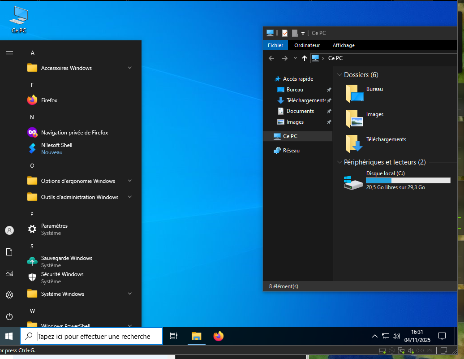The image size is (464, 359).
Task: Open Task View on the taskbar
Action: 174,336
